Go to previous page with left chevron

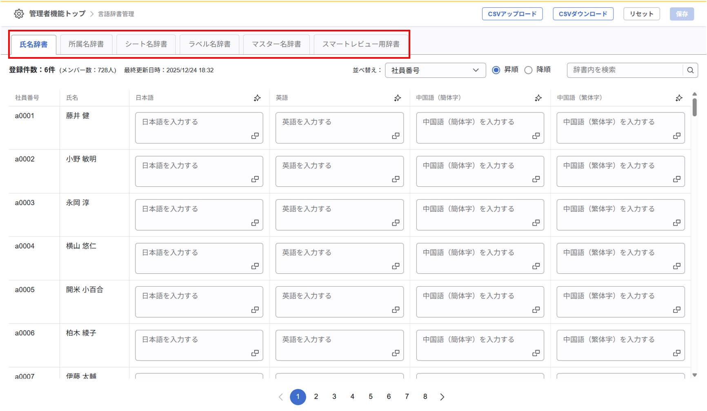point(281,397)
